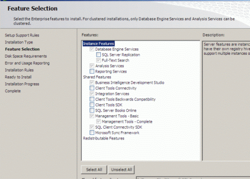The image size is (250, 179).
Task: Select the SQL Client Connectivity SDK label
Action: (x=119, y=127)
